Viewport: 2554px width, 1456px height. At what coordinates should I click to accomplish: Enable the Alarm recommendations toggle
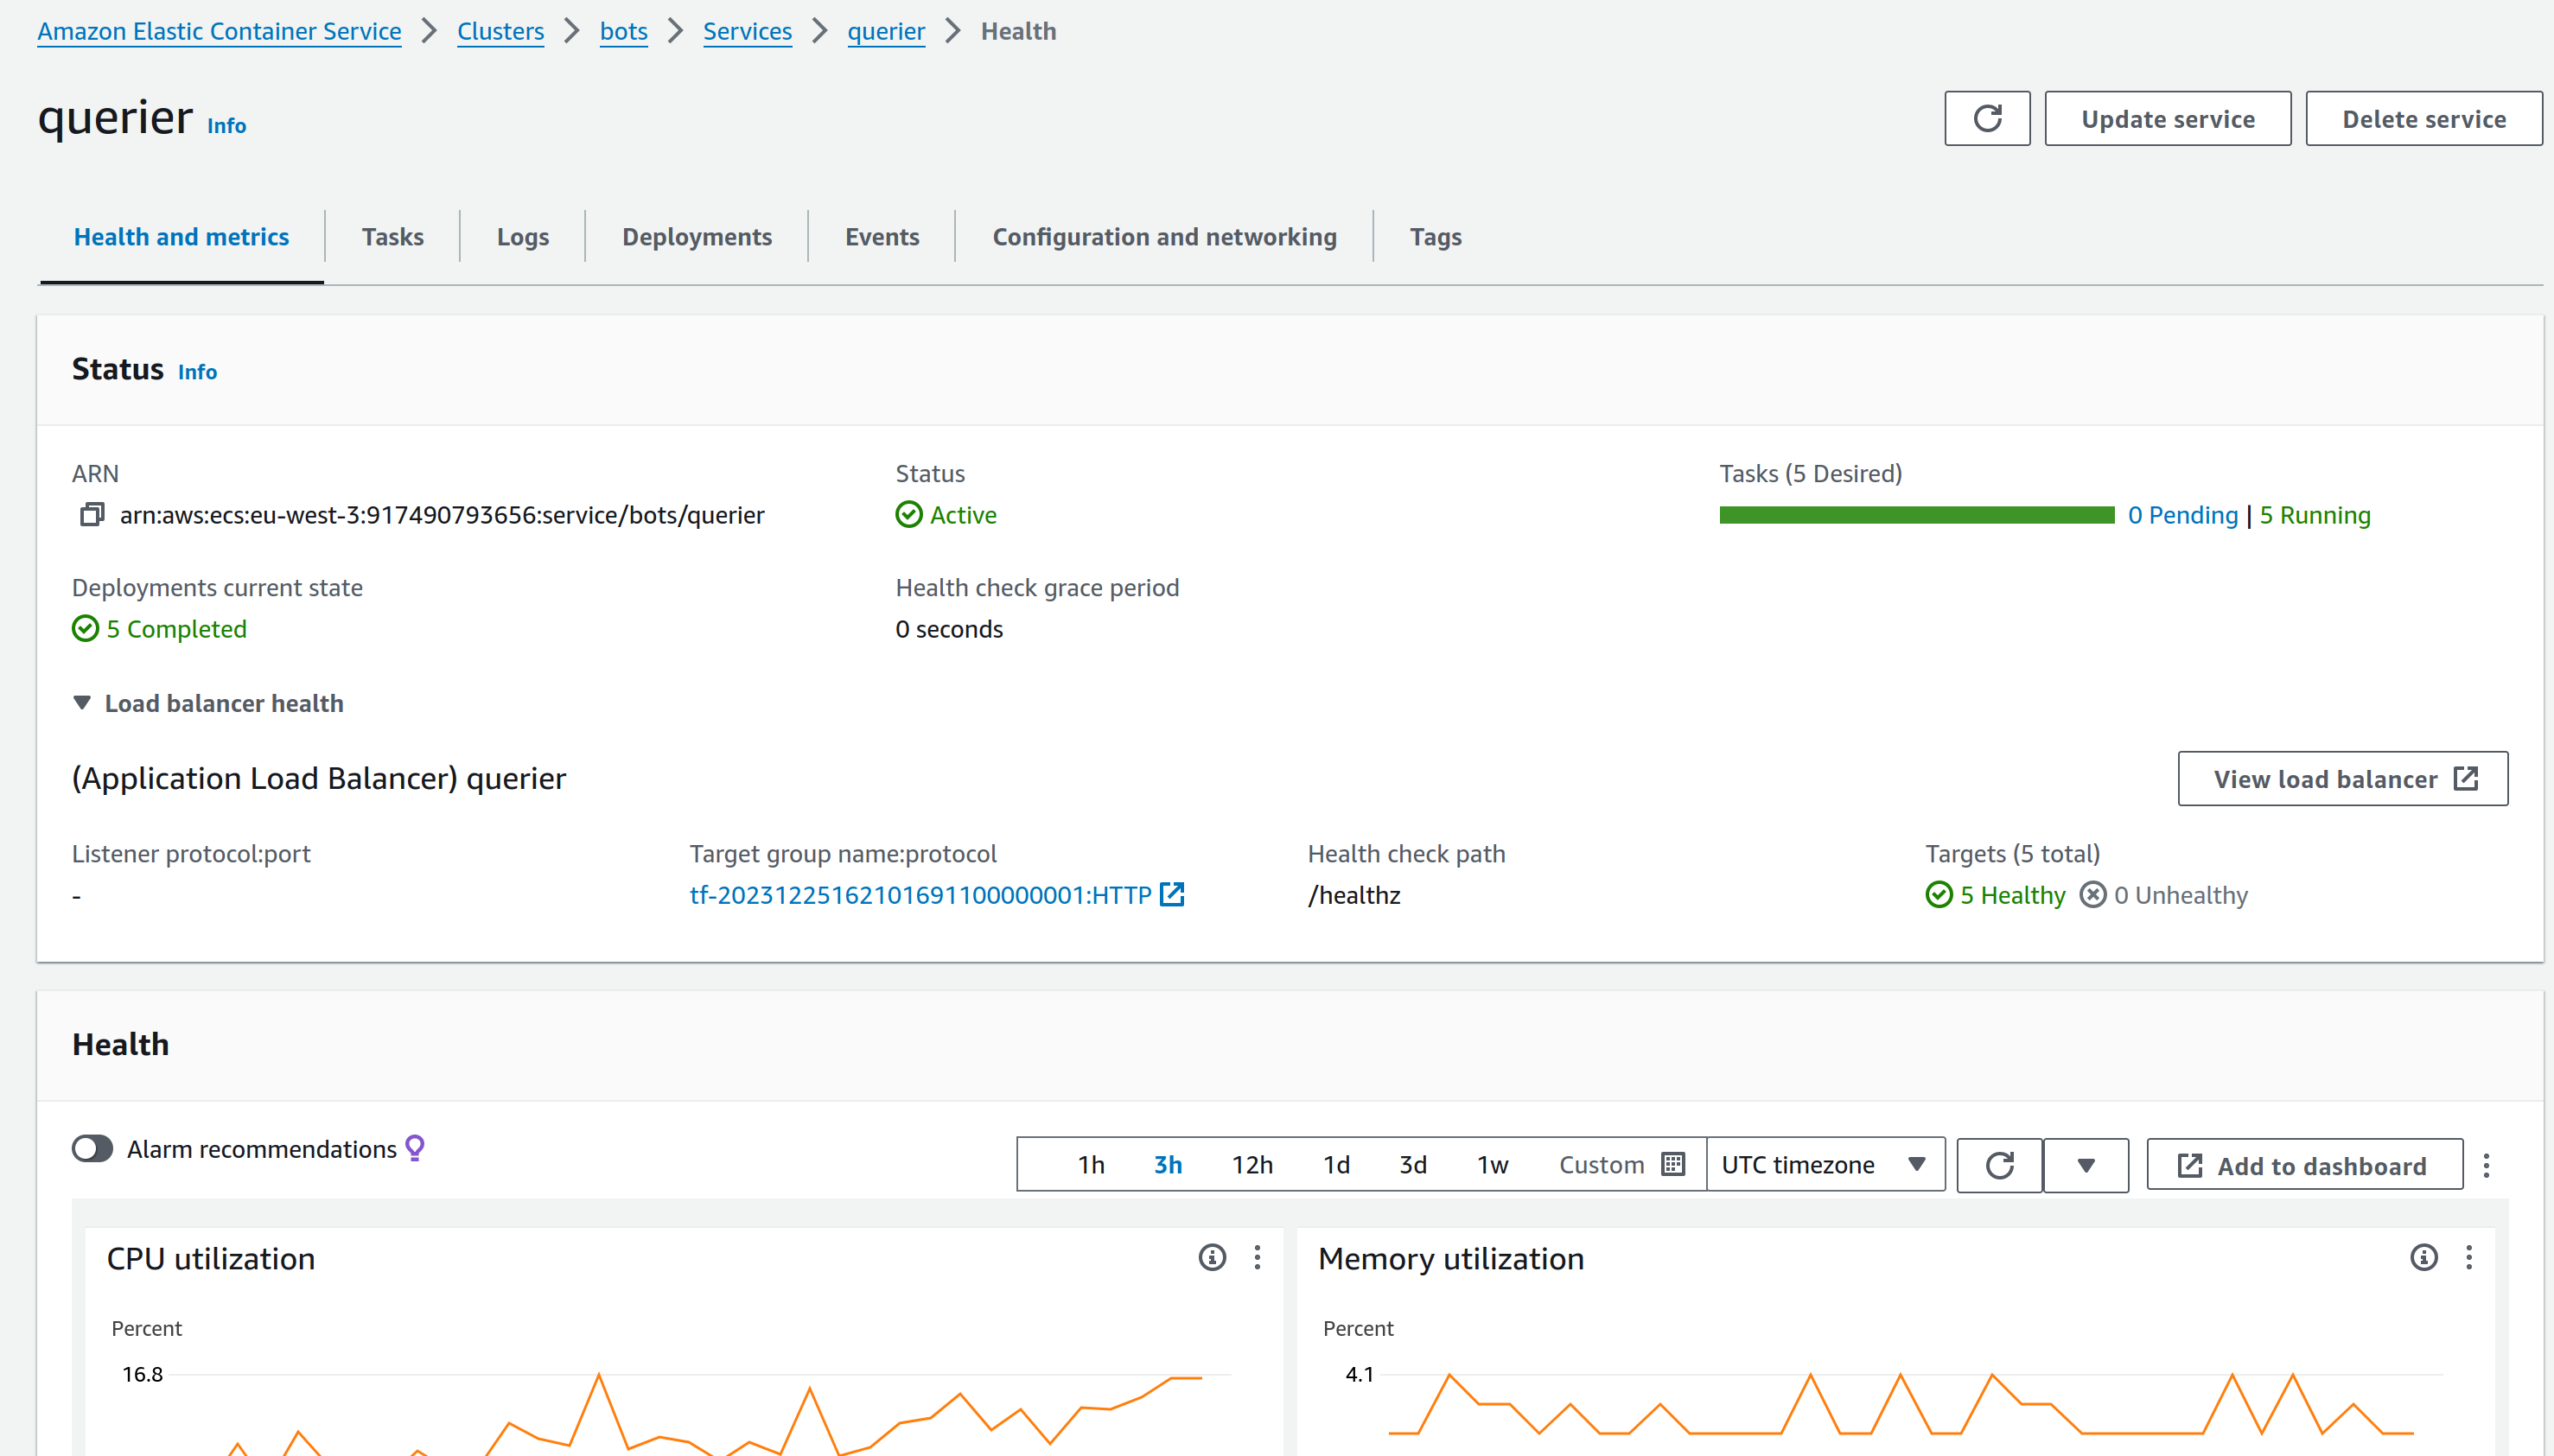92,1148
